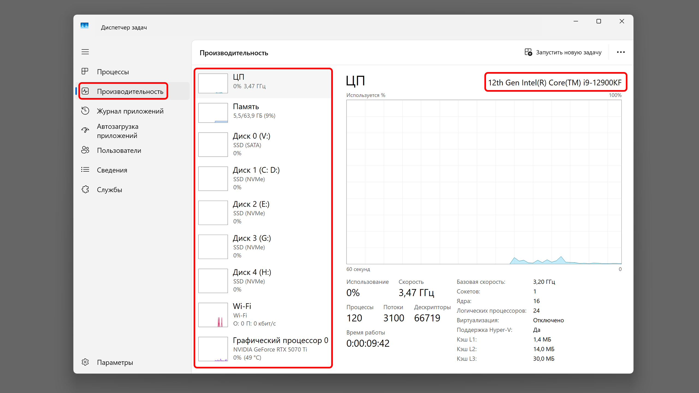Click the Производительность page heading

click(234, 53)
